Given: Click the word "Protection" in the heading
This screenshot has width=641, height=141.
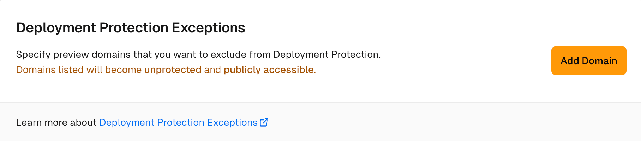Looking at the screenshot, I should click(x=134, y=28).
